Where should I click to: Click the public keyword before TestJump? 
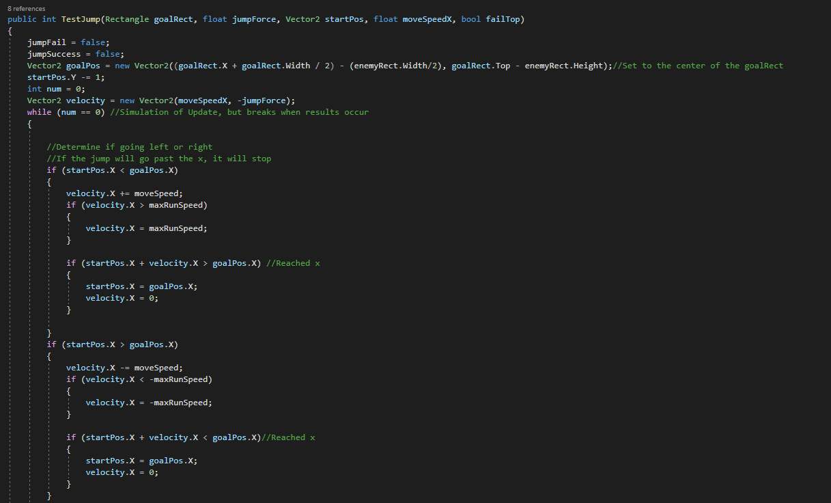22,19
